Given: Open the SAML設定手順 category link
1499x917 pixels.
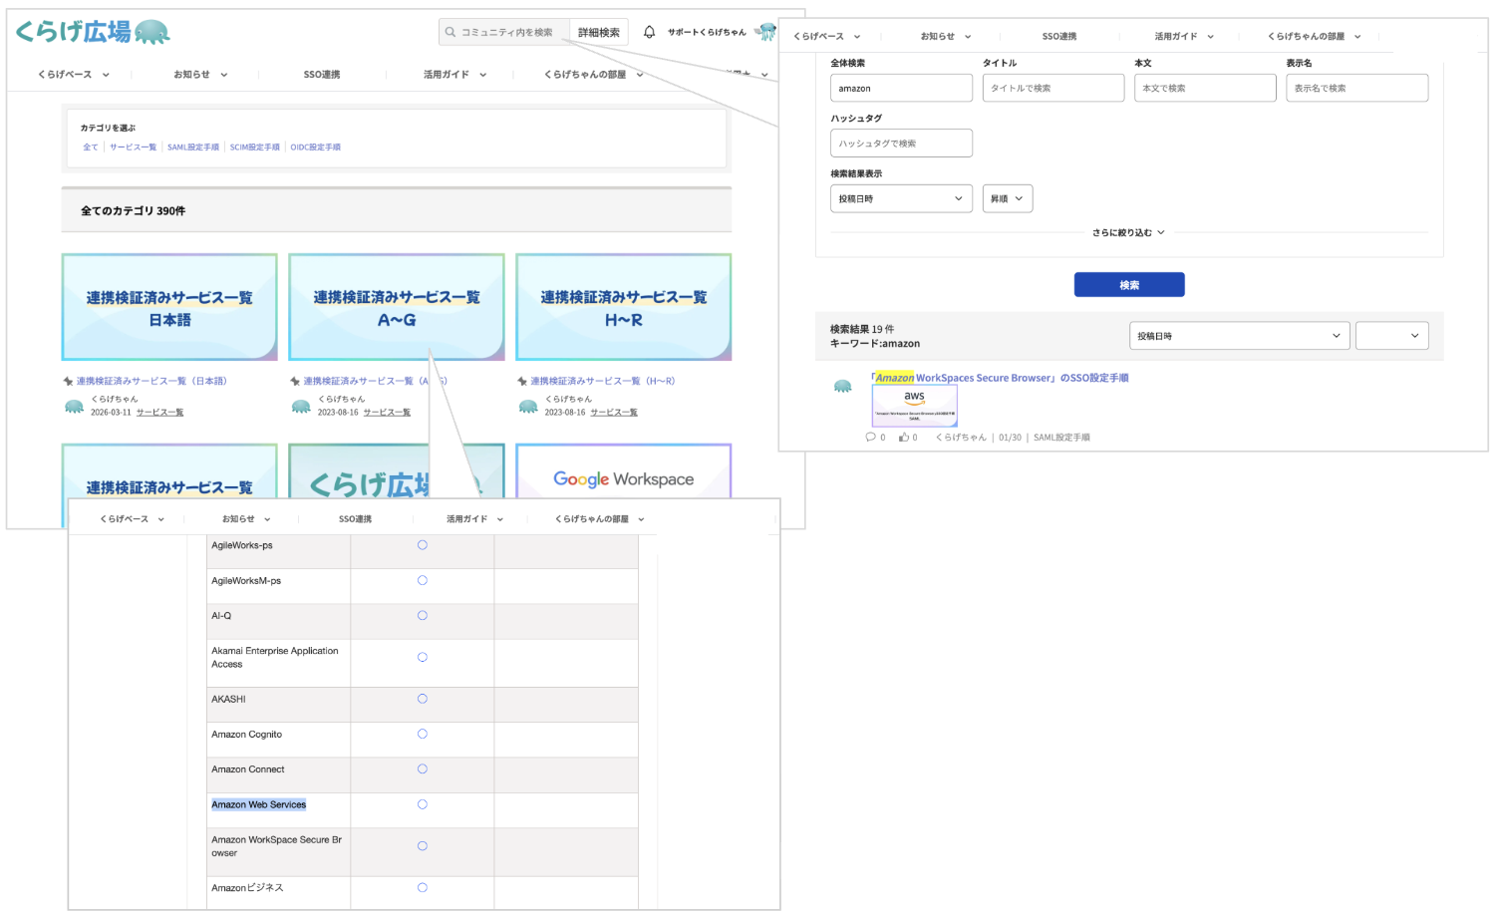Looking at the screenshot, I should click(193, 147).
